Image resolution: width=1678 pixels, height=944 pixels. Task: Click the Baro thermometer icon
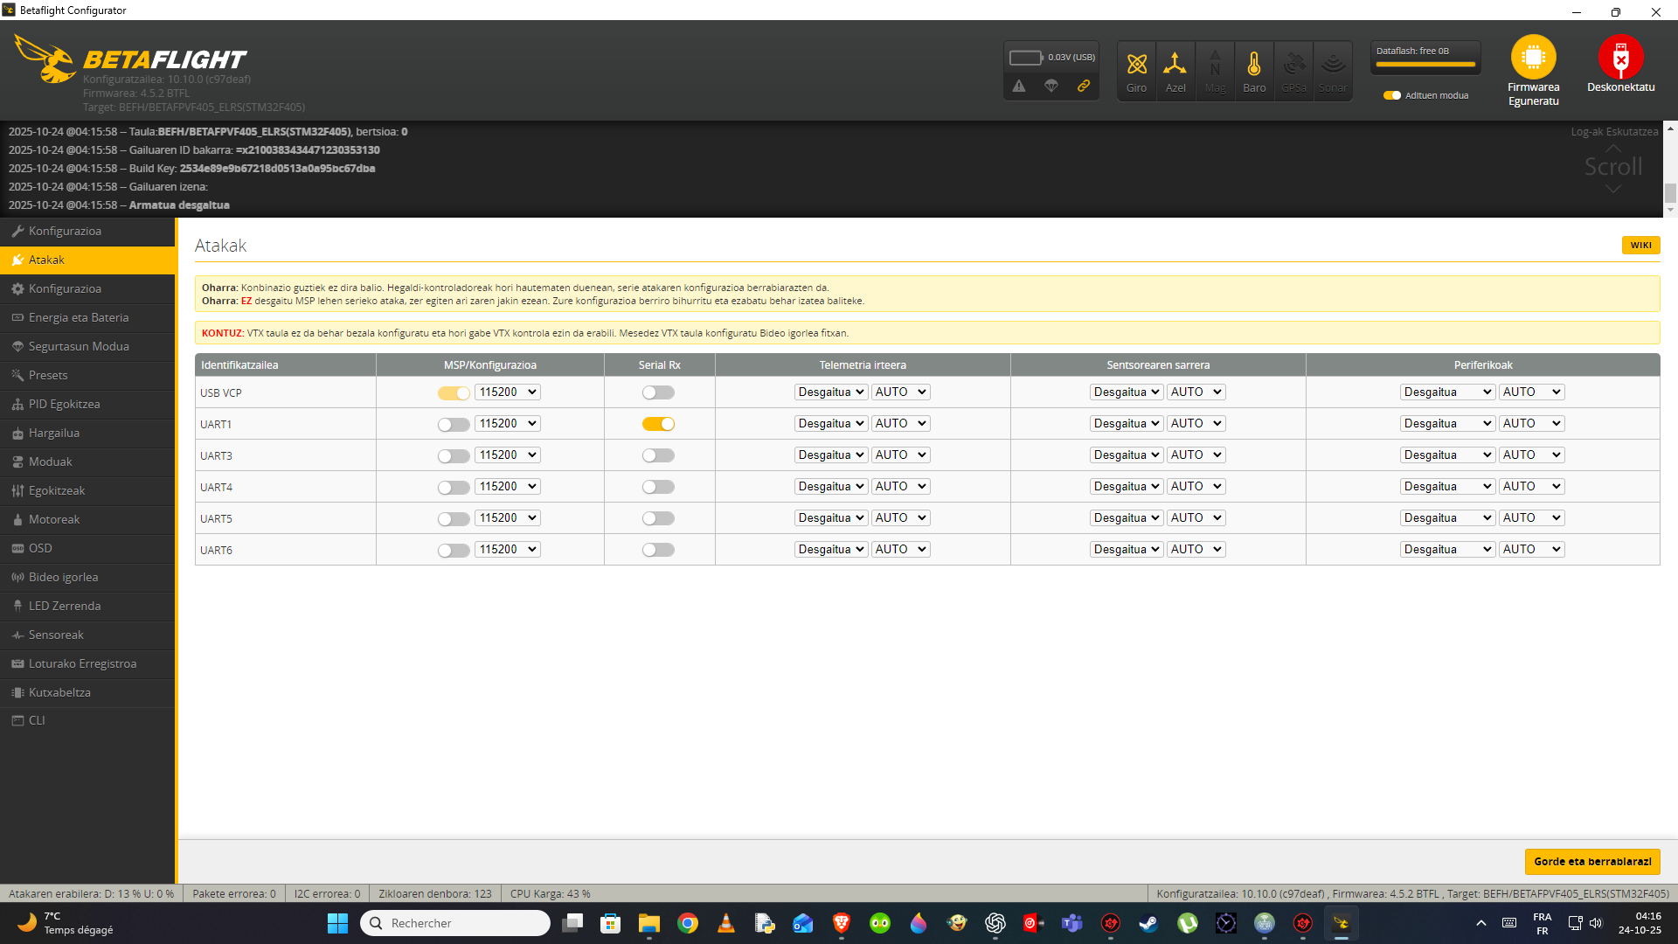click(x=1254, y=65)
